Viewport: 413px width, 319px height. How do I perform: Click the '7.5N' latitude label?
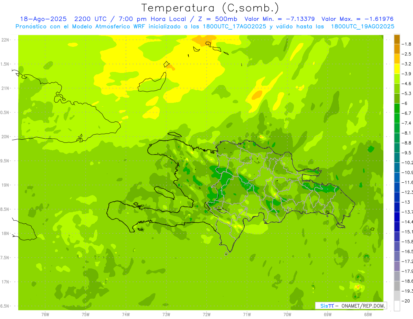[5, 258]
